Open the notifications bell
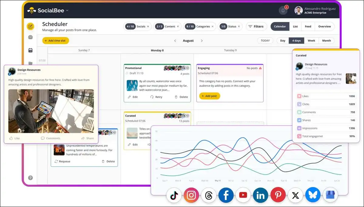 pyautogui.click(x=283, y=10)
